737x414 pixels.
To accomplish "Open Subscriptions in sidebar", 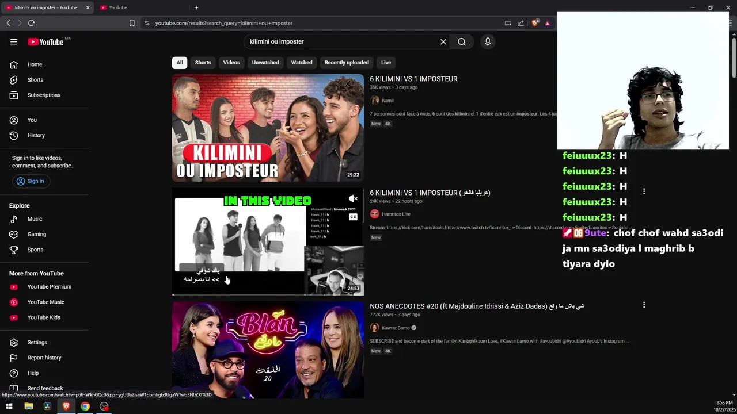I will tap(45, 95).
